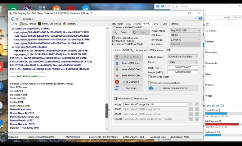Screen dimensions: 242x146
Task: Enable HiPower CLK Drive Mode checkbox
Action: point(114,44)
